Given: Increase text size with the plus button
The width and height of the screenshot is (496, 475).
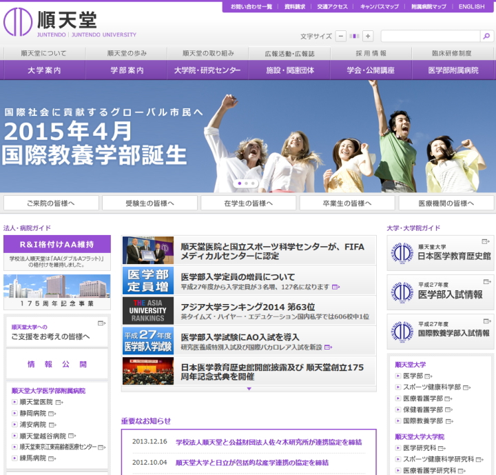Looking at the screenshot, I should point(368,36).
